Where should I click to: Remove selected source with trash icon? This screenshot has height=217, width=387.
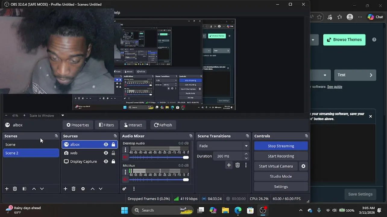74,189
